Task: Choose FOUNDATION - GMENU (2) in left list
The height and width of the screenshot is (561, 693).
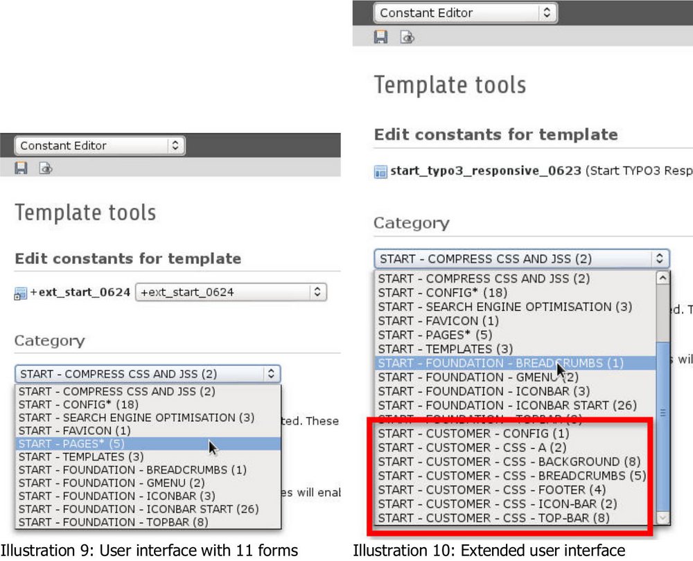Action: pos(148,483)
